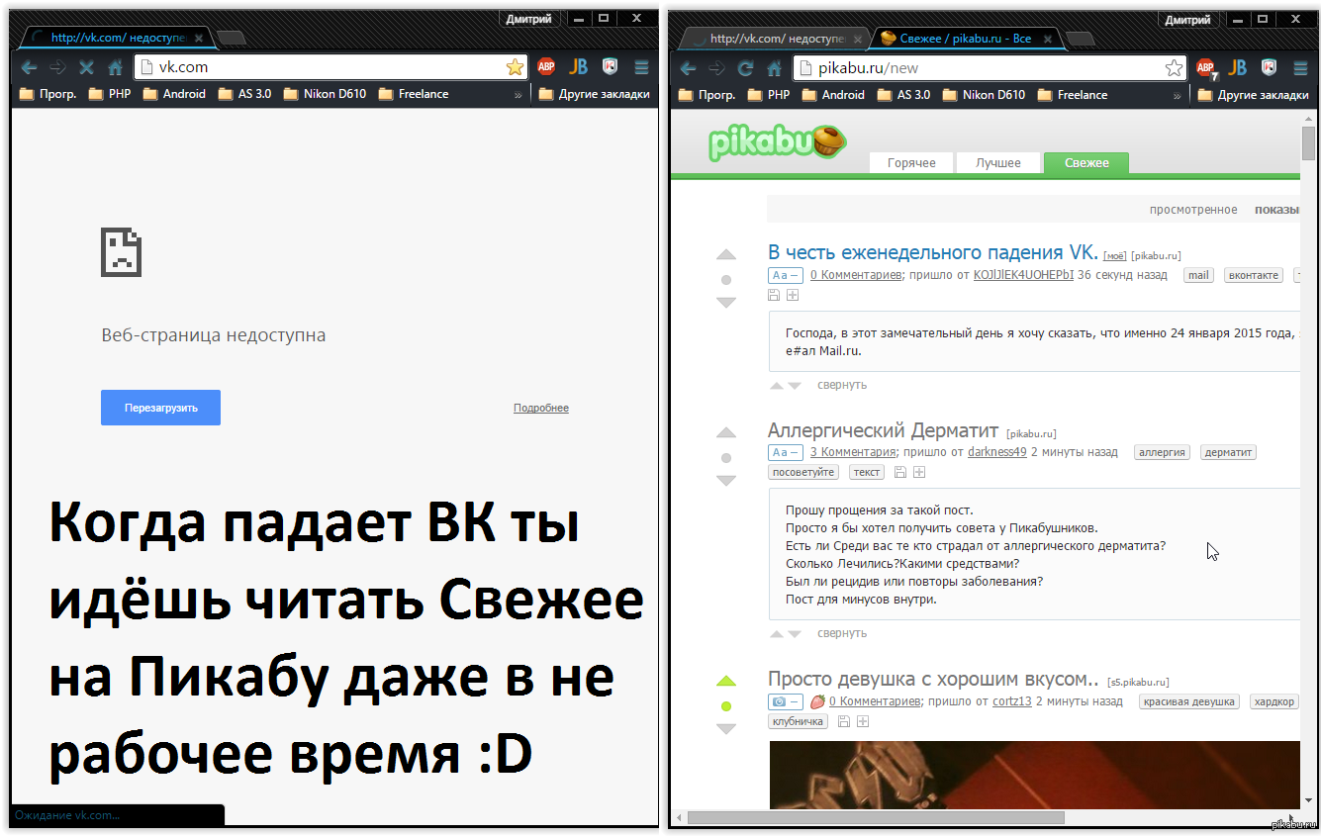Click the back arrow in the pikabu window
The height and width of the screenshot is (836, 1321).
click(688, 68)
